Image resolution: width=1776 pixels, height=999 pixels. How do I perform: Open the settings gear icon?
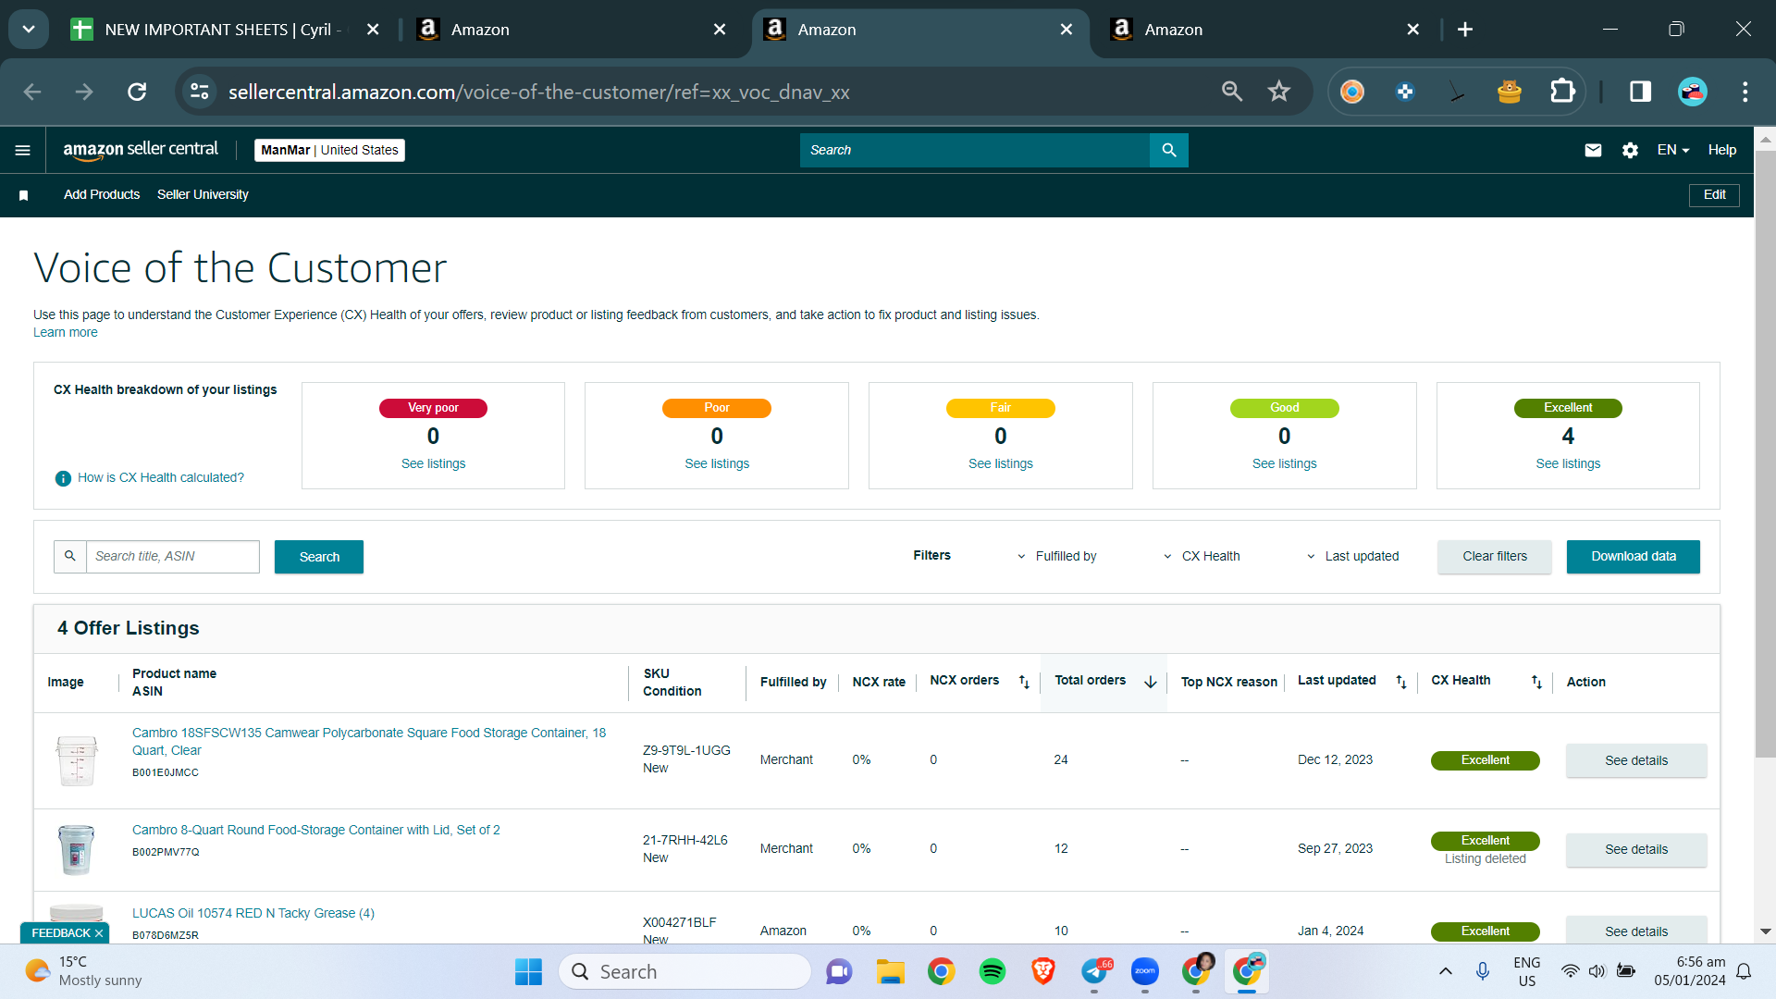pyautogui.click(x=1630, y=150)
